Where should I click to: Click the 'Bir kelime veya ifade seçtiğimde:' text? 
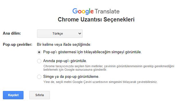[x=64, y=45]
